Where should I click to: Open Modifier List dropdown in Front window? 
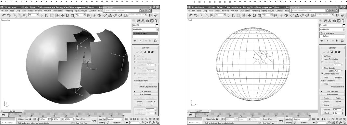(x=344, y=29)
